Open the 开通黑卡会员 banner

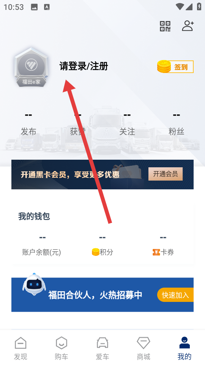click(x=102, y=175)
